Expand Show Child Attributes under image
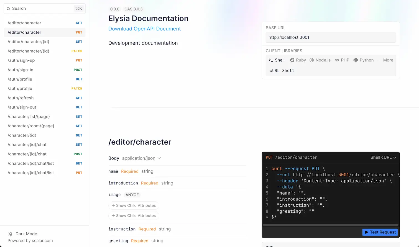The width and height of the screenshot is (419, 247). point(134,205)
